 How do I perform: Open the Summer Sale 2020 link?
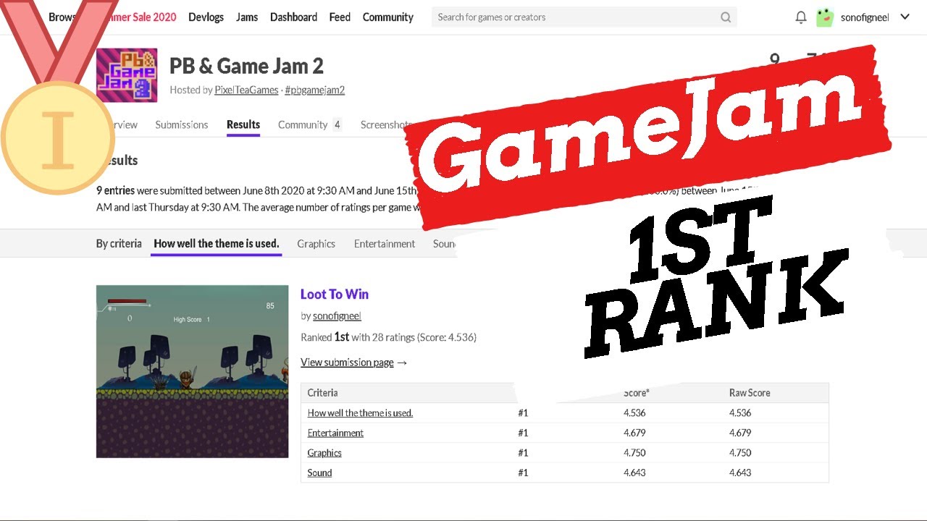click(x=140, y=17)
